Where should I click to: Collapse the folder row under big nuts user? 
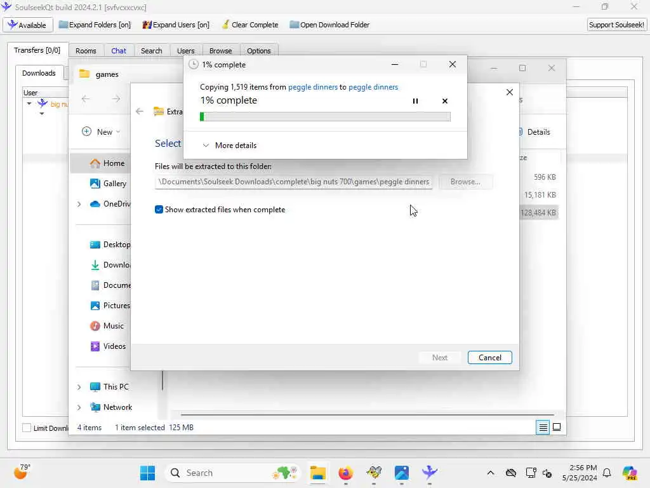click(42, 114)
